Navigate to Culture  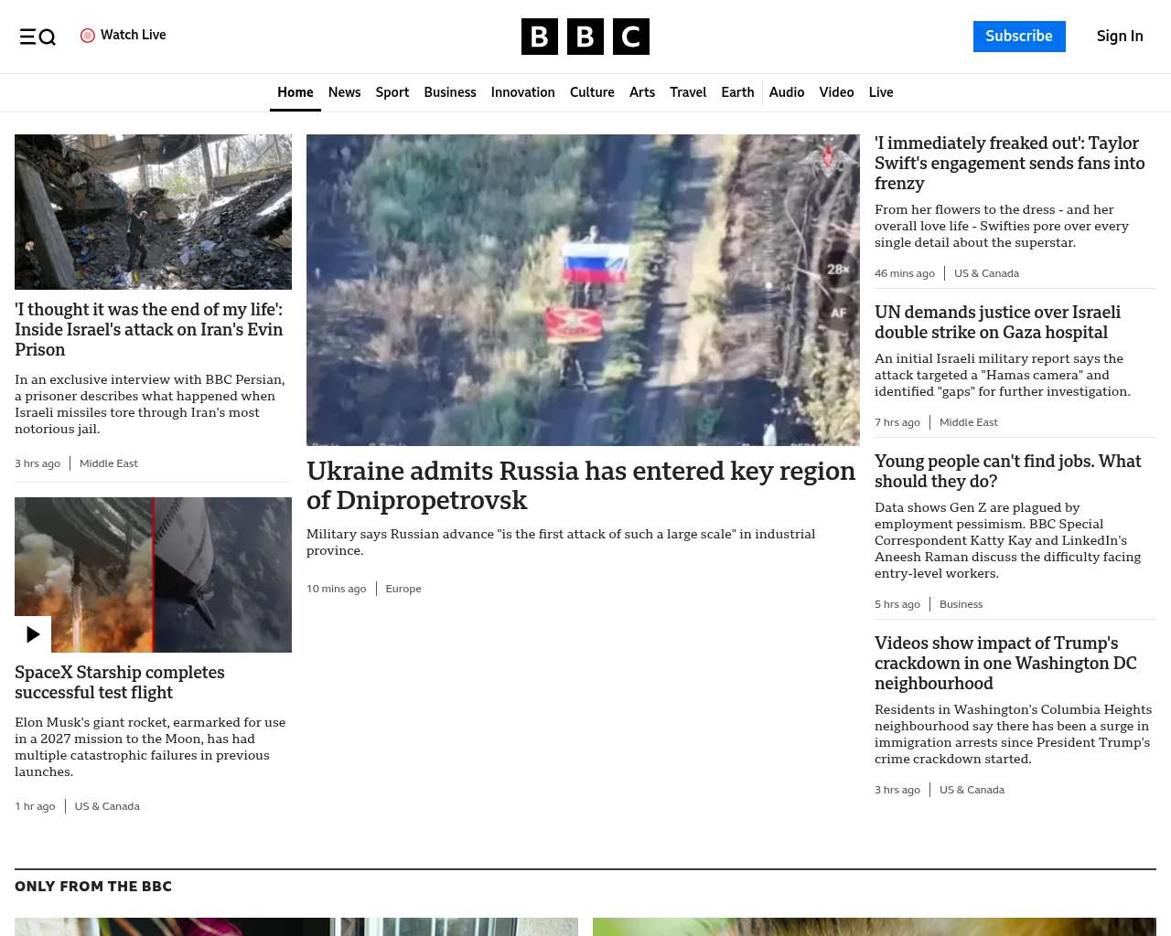(592, 92)
